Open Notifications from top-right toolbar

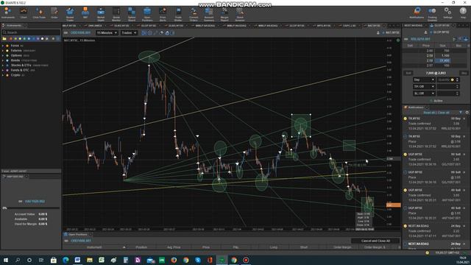coord(417,13)
